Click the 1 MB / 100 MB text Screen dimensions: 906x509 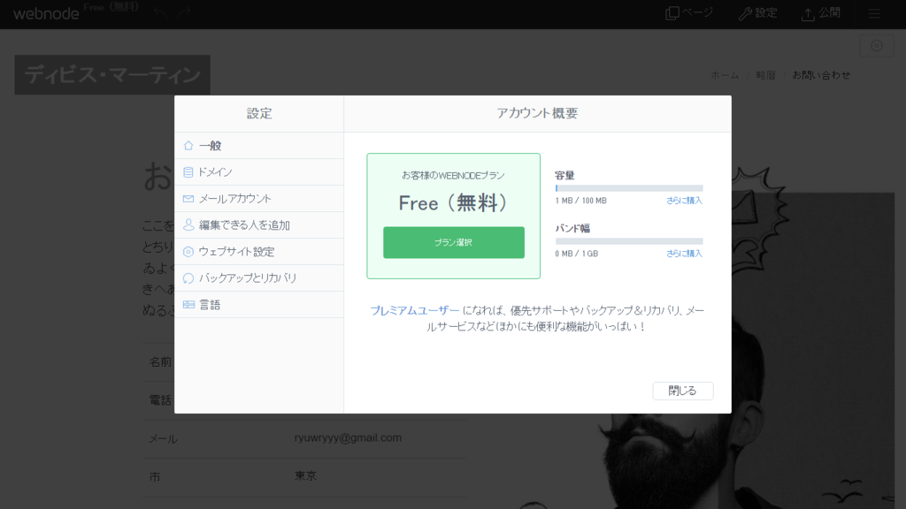pos(580,201)
